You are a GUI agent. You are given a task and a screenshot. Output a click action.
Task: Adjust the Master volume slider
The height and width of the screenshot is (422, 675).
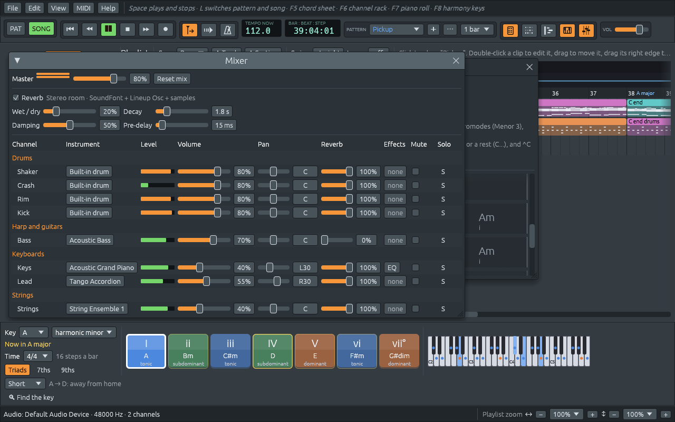pyautogui.click(x=100, y=79)
